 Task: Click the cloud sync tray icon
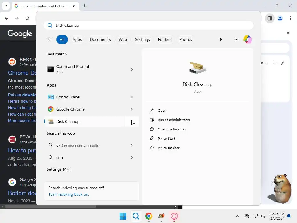coord(247,216)
